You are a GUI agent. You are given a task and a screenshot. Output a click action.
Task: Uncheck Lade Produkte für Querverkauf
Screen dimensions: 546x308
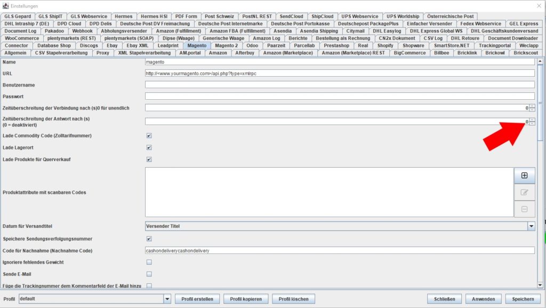click(x=149, y=160)
